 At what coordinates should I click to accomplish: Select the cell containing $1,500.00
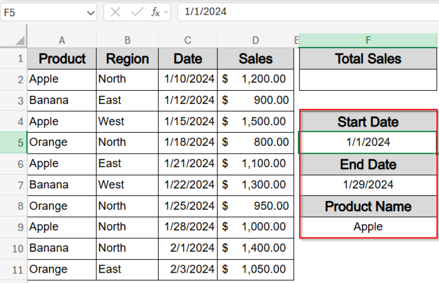coord(256,122)
